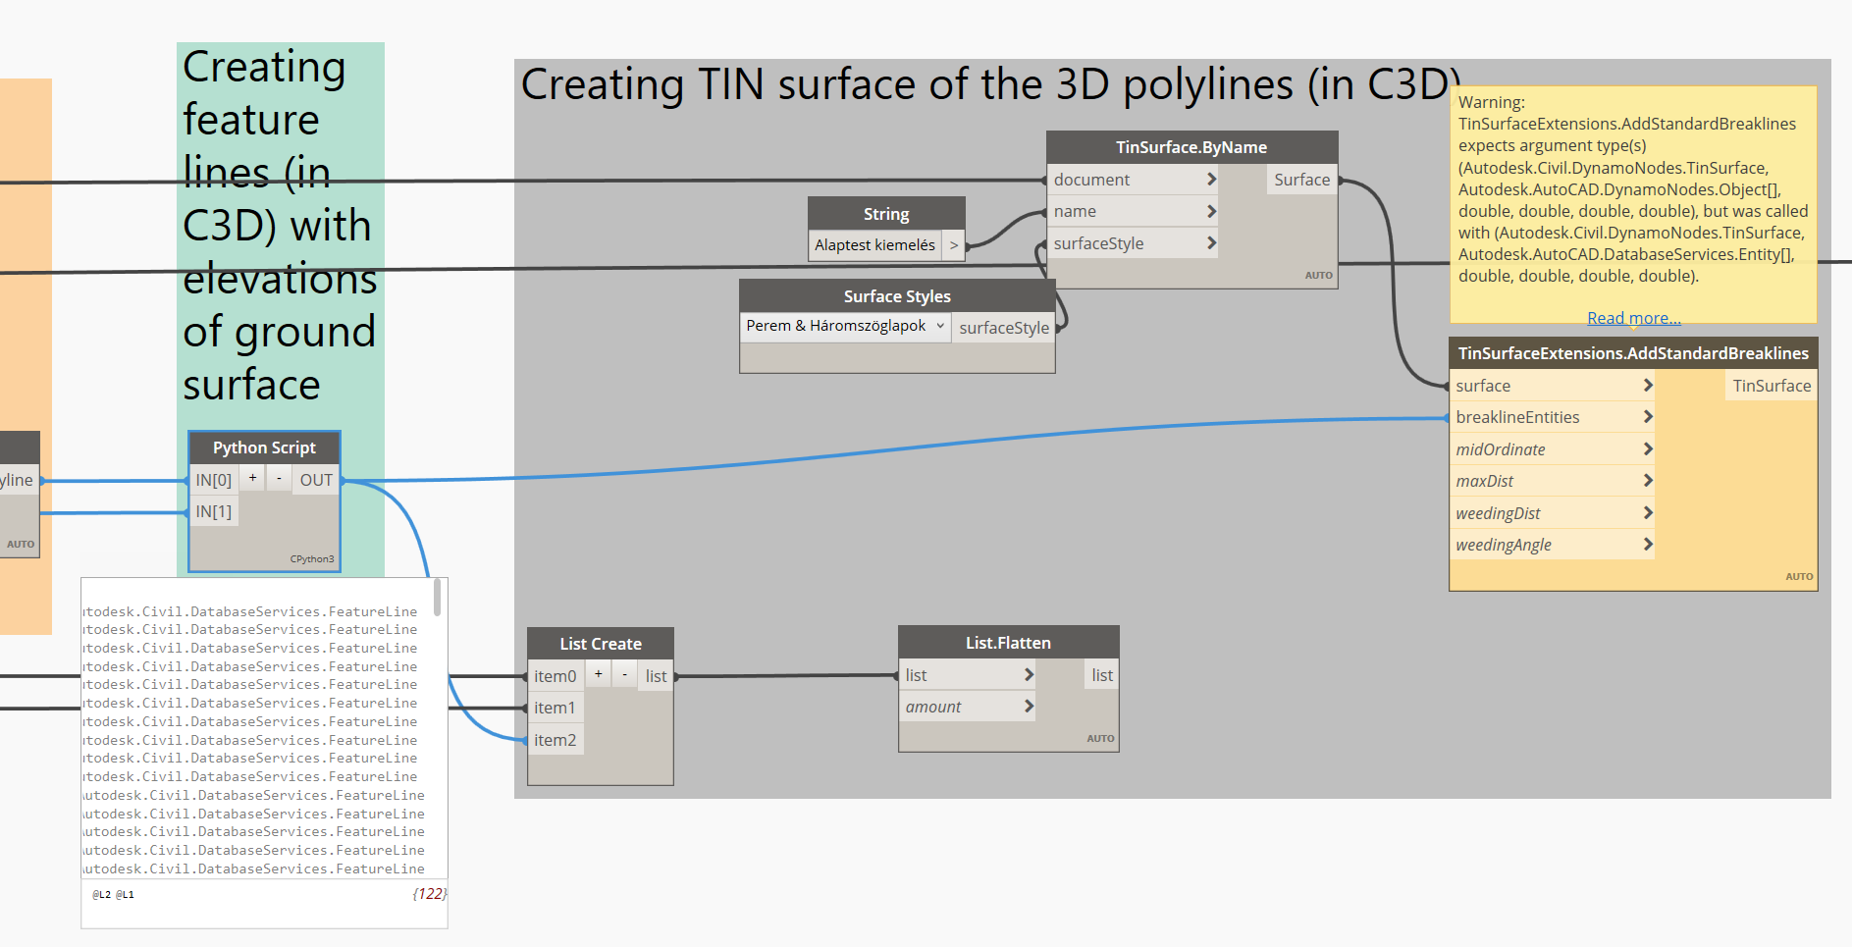Click the list output port of List.Flatten
The height and width of the screenshot is (947, 1852).
click(1102, 675)
